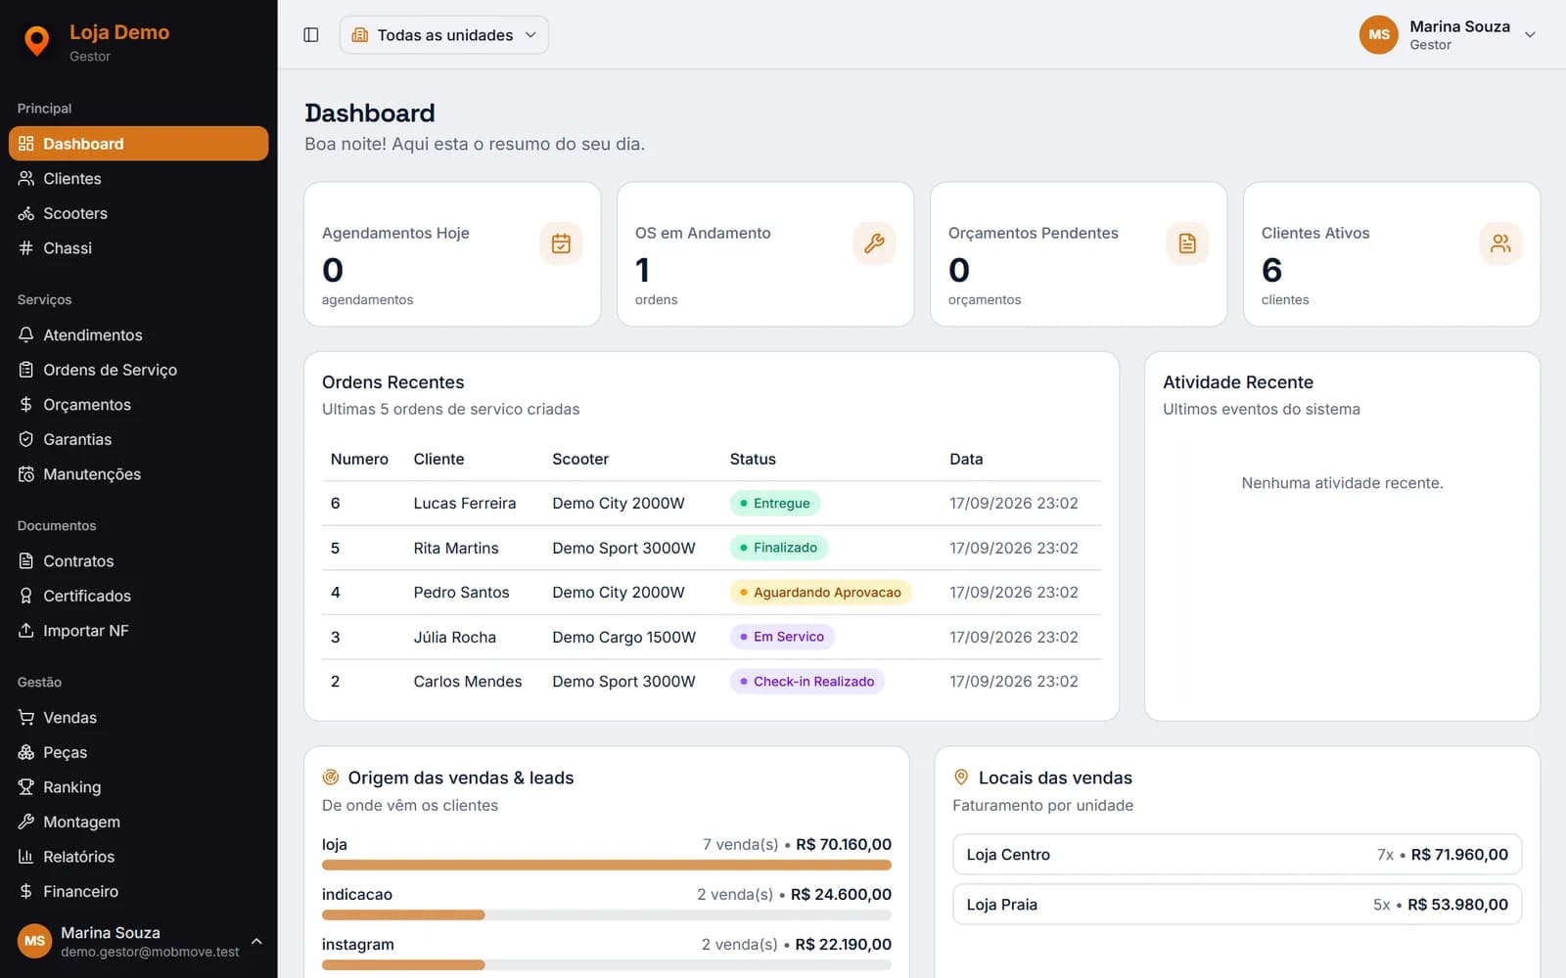The height and width of the screenshot is (978, 1566).
Task: Open Clientes in the sidebar
Action: tap(138, 178)
